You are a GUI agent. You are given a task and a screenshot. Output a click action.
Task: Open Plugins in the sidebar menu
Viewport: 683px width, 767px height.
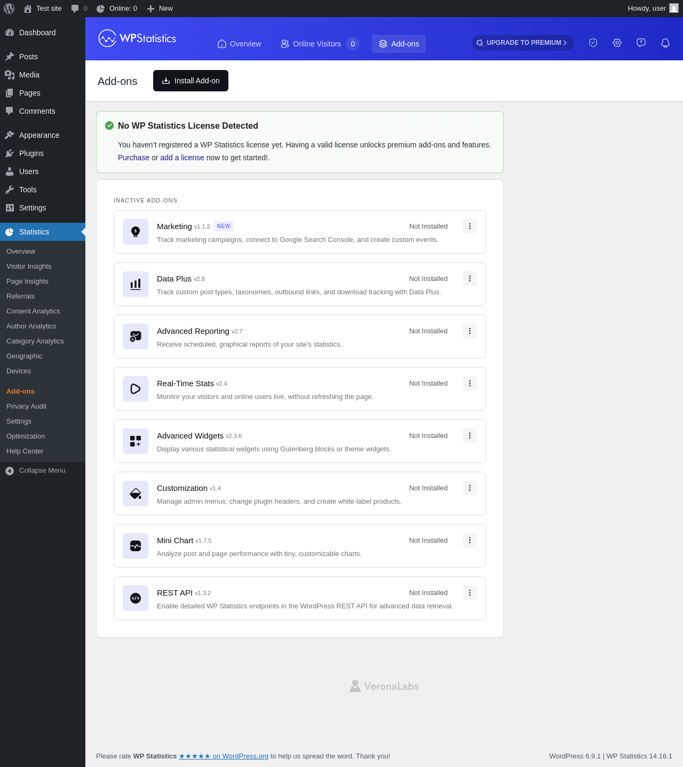pos(43,153)
